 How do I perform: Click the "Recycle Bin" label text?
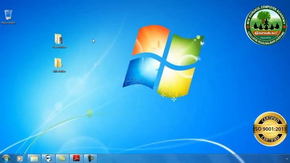click(x=8, y=23)
